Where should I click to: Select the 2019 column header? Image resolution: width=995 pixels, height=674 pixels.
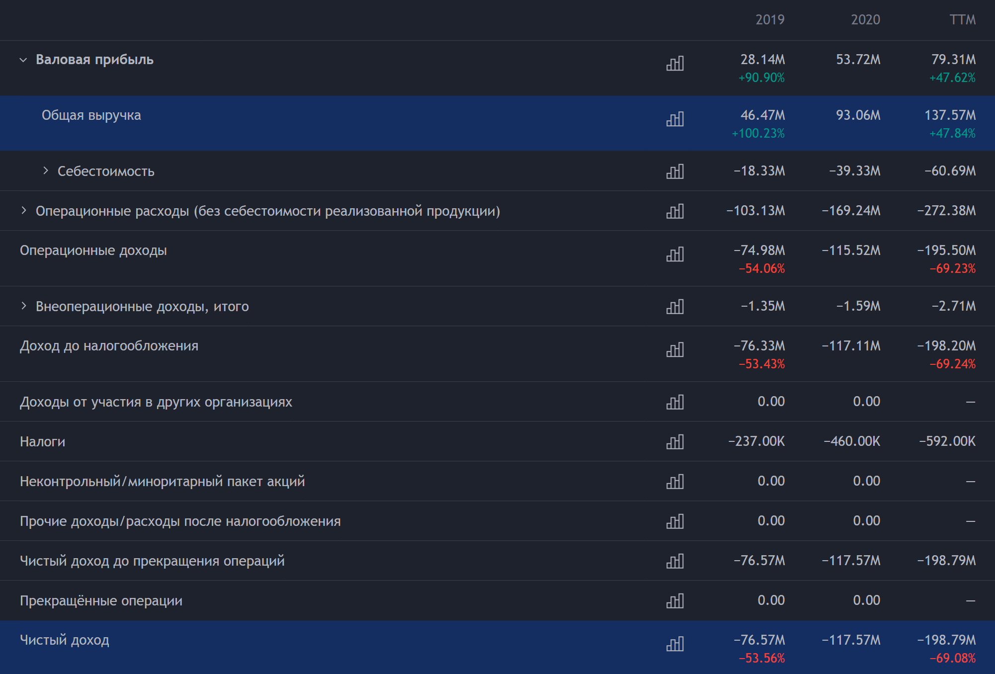tap(770, 20)
